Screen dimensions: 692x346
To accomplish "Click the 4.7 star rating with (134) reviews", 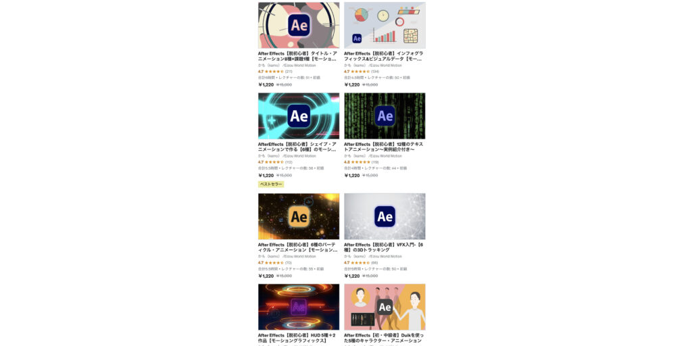I will (362, 72).
